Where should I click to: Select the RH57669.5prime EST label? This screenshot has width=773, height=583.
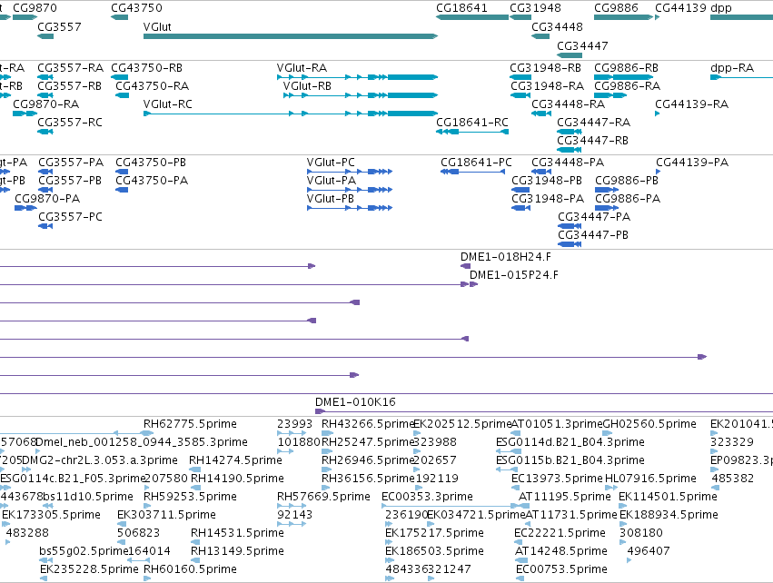[323, 497]
